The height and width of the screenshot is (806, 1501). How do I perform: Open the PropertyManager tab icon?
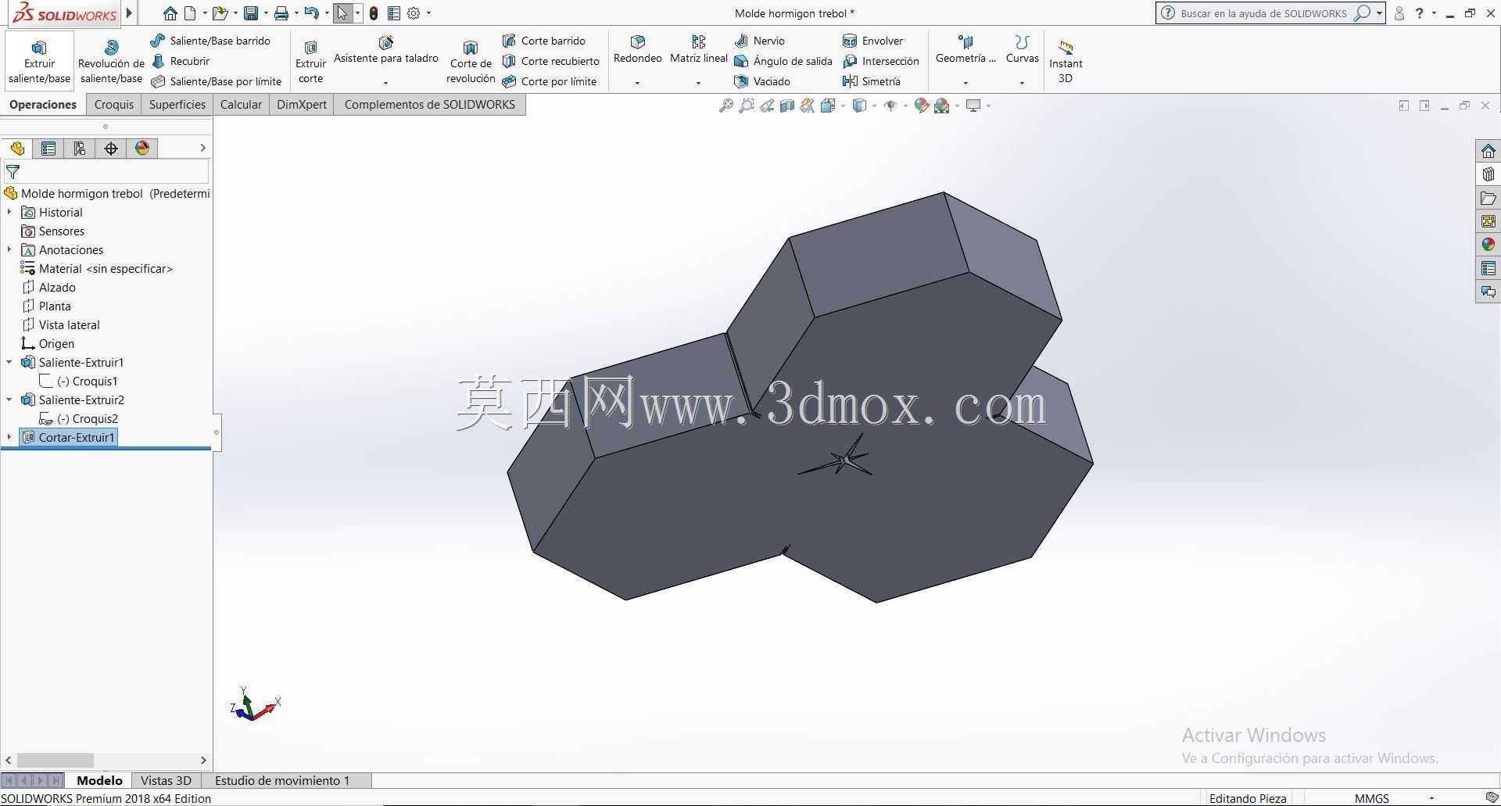pos(48,149)
